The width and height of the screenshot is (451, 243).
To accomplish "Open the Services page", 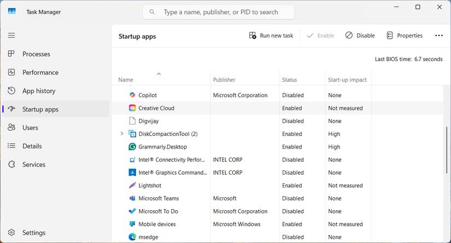I will coord(56,164).
